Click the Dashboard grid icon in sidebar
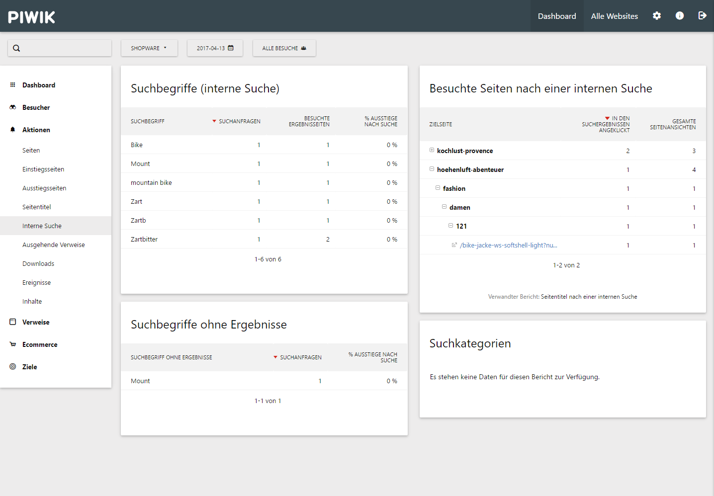This screenshot has width=714, height=496. pyautogui.click(x=13, y=85)
